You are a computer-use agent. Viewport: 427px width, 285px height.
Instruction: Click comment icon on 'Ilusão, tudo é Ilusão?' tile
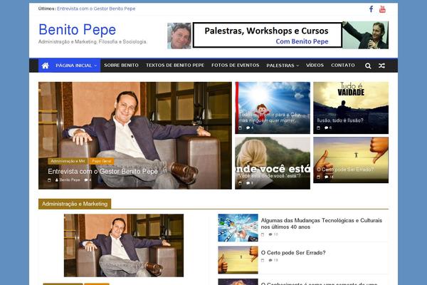pos(326,128)
